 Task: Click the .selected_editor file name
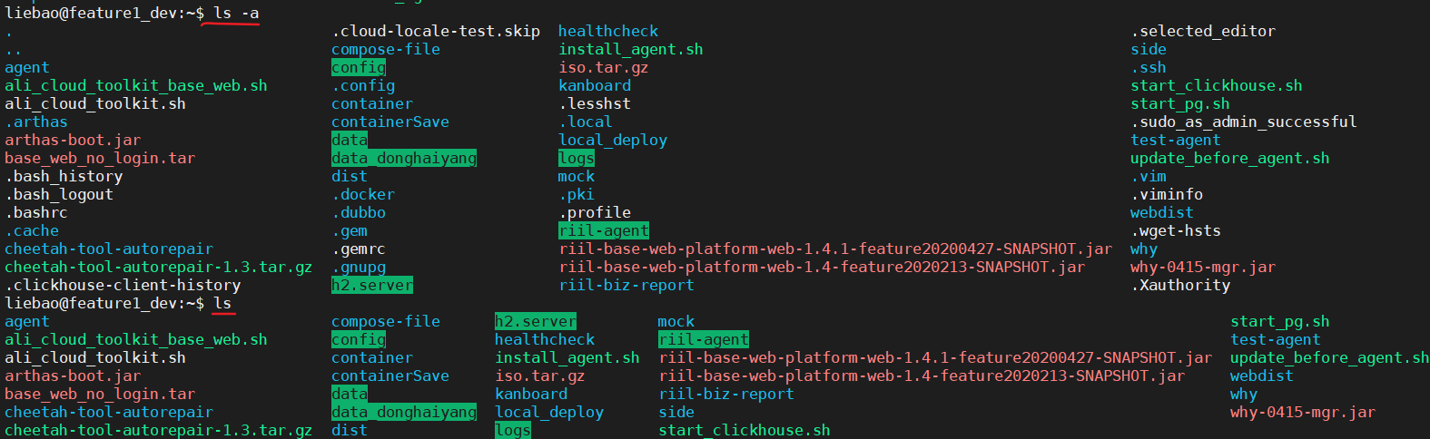(x=1203, y=31)
